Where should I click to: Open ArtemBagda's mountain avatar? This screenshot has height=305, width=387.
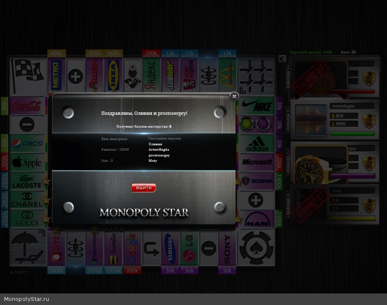pos(311,120)
